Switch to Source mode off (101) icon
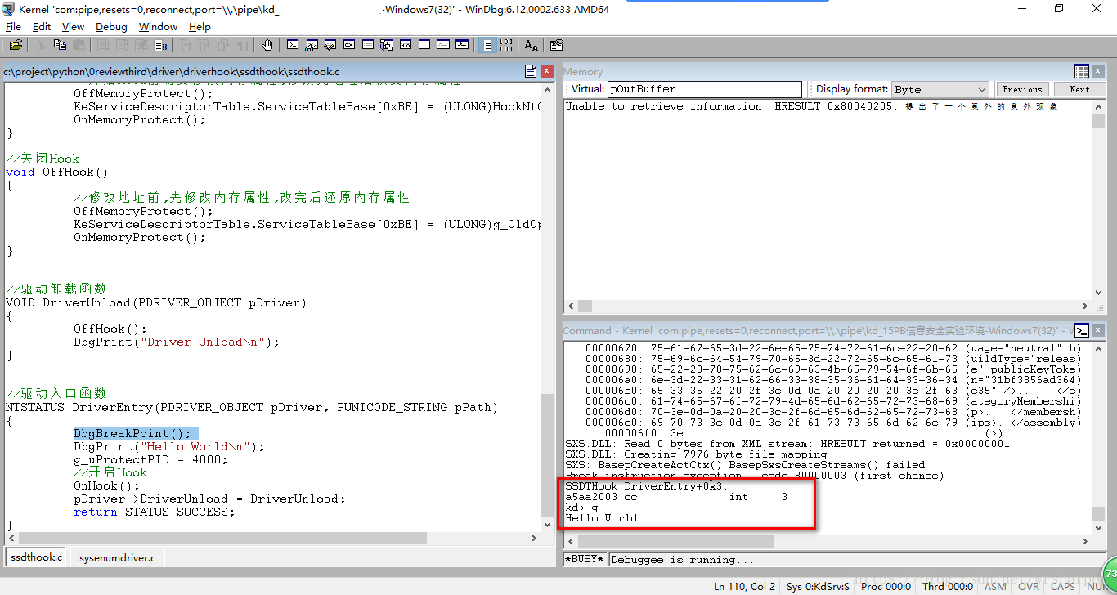1117x595 pixels. (x=505, y=45)
